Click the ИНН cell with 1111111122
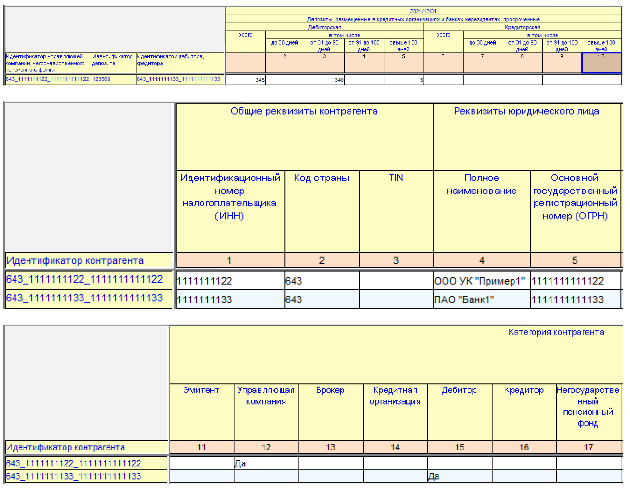Image resolution: width=630 pixels, height=489 pixels. pyautogui.click(x=230, y=281)
